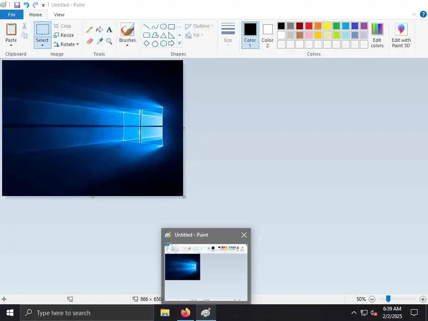Open Edit colors dialog
This screenshot has height=321, width=428.
(377, 36)
